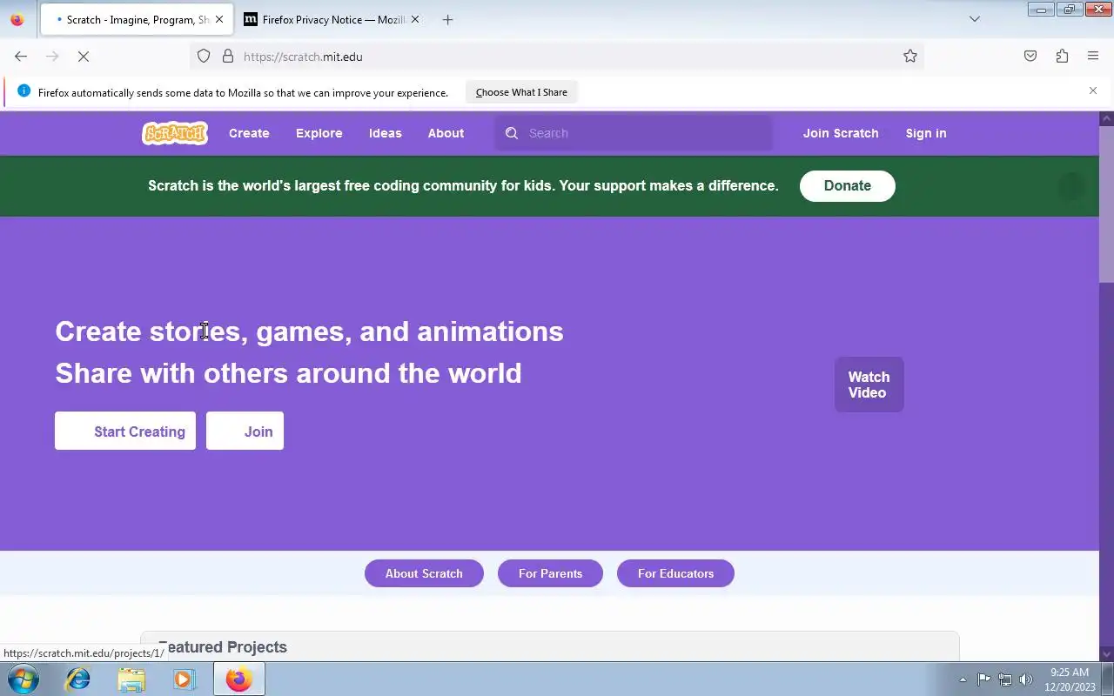Click the Scratch logo in navbar
1114x696 pixels.
(x=175, y=133)
